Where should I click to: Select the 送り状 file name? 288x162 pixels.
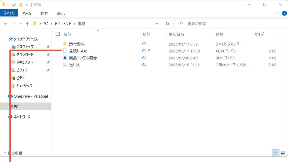[x=74, y=65]
